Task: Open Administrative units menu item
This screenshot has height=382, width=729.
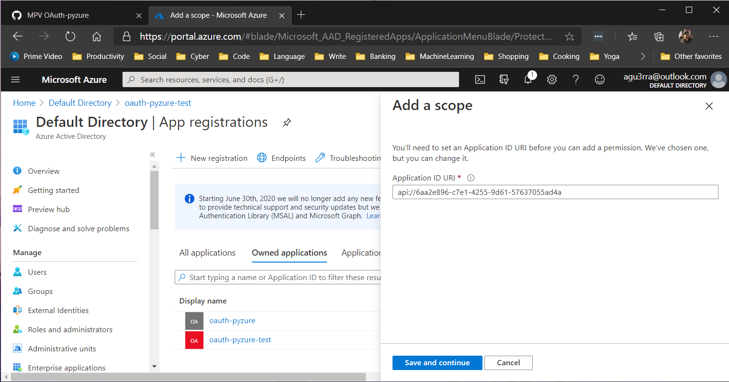Action: (x=62, y=348)
